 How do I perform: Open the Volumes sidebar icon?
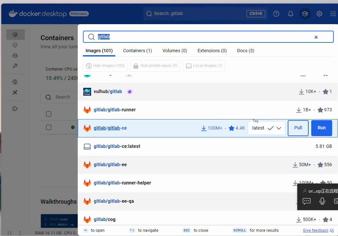[x=15, y=55]
